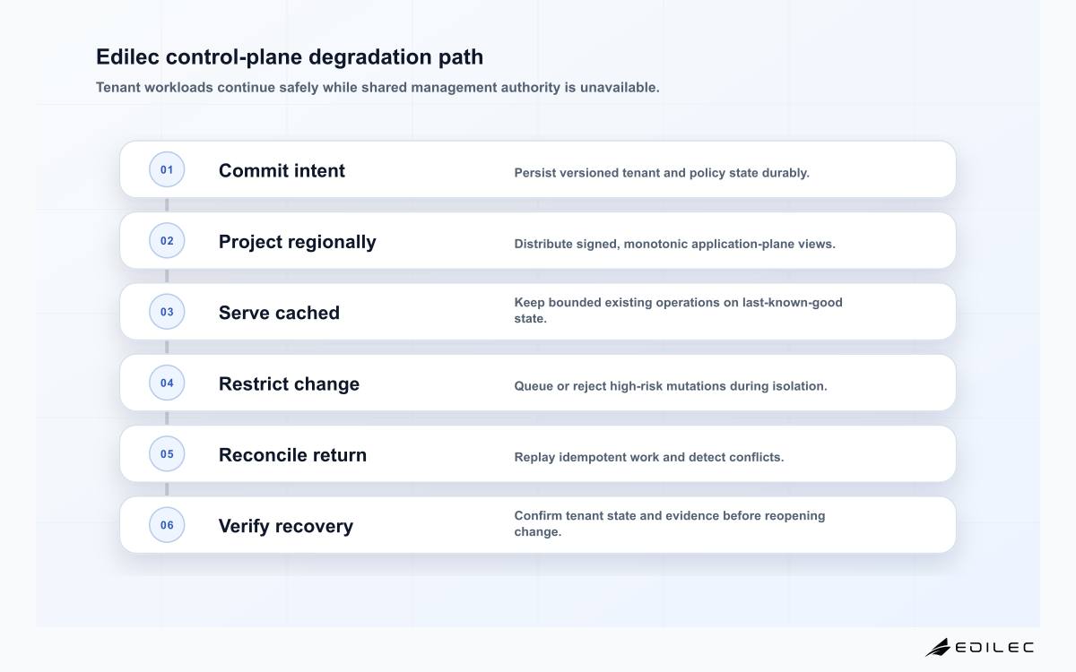
Task: Click the 01 step number badge
Action: point(167,169)
